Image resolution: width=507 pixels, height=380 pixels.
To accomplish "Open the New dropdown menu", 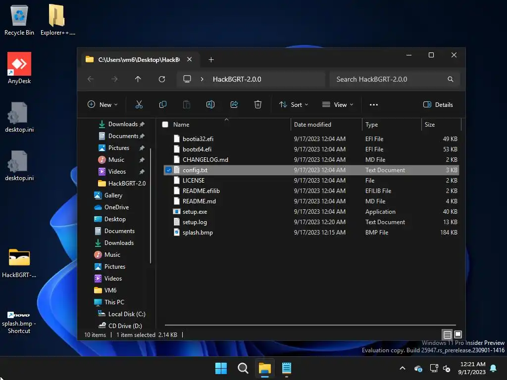I will (102, 105).
